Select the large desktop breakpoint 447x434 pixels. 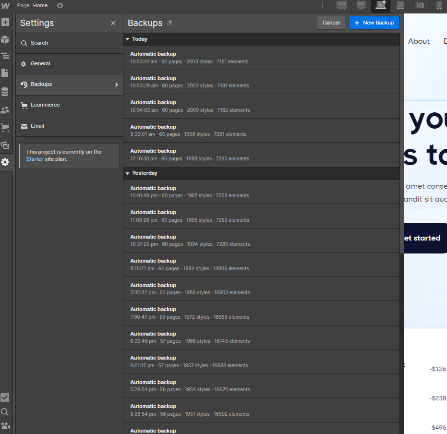coord(342,6)
